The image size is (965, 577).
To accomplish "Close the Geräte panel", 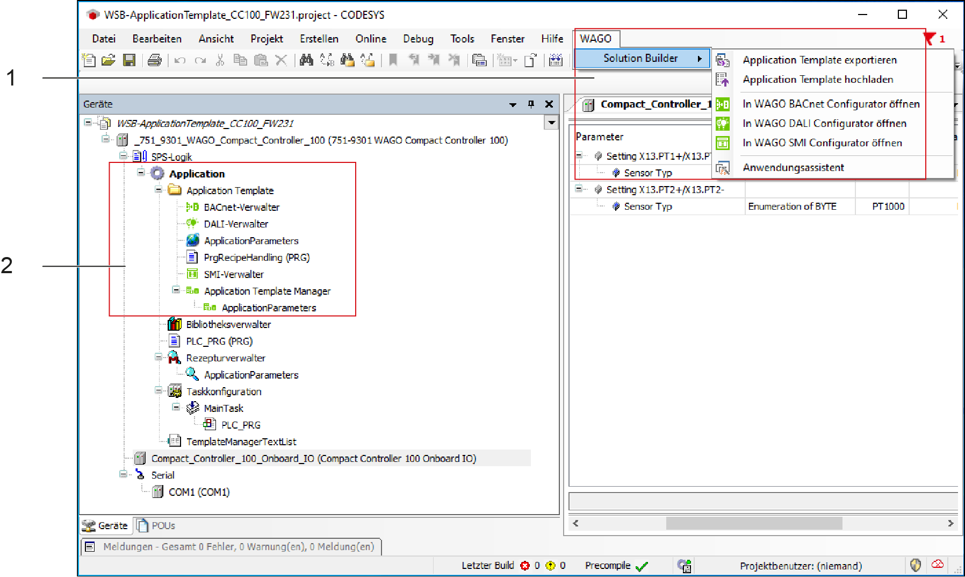I will [x=549, y=104].
